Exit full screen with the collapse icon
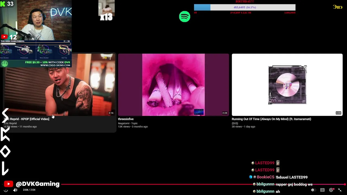347x195 pixels. coord(340,190)
